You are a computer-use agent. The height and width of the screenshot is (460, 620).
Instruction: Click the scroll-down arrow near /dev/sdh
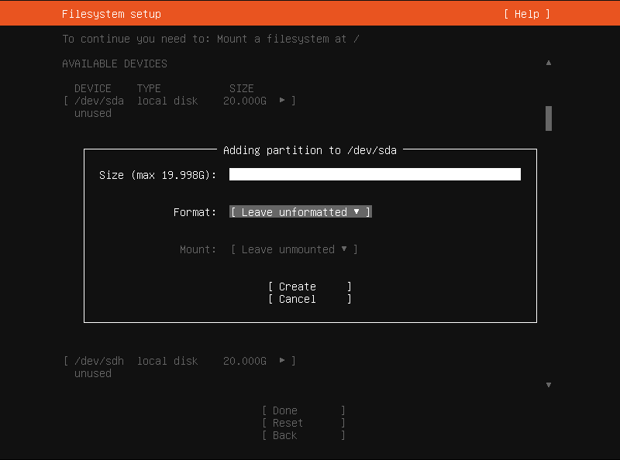pyautogui.click(x=549, y=384)
